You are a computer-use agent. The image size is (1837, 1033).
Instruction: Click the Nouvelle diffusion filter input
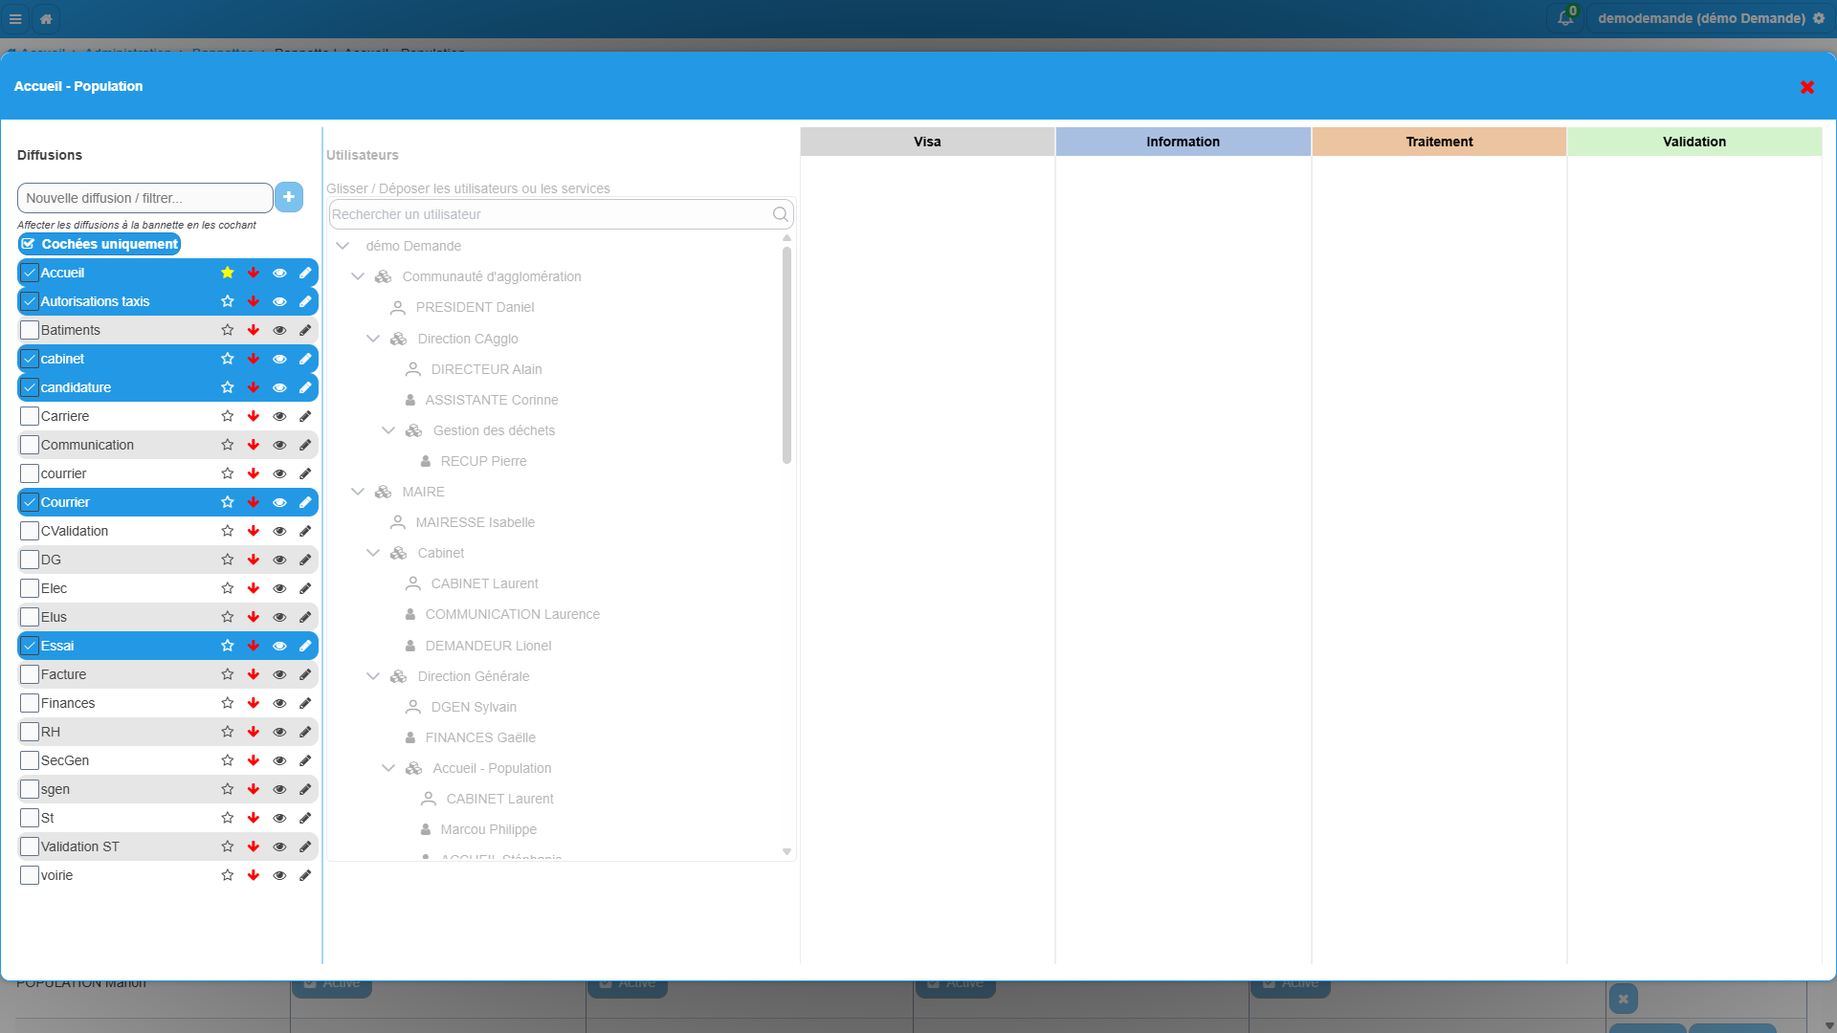coord(145,198)
